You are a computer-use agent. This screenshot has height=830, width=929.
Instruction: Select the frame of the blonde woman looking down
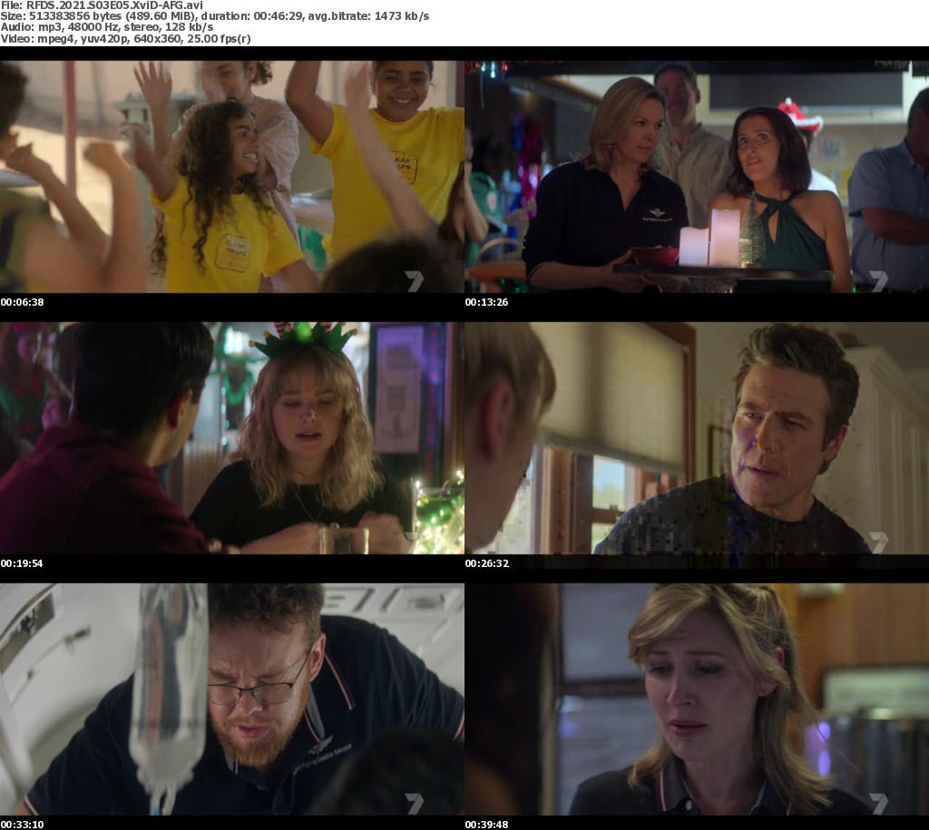tap(697, 699)
